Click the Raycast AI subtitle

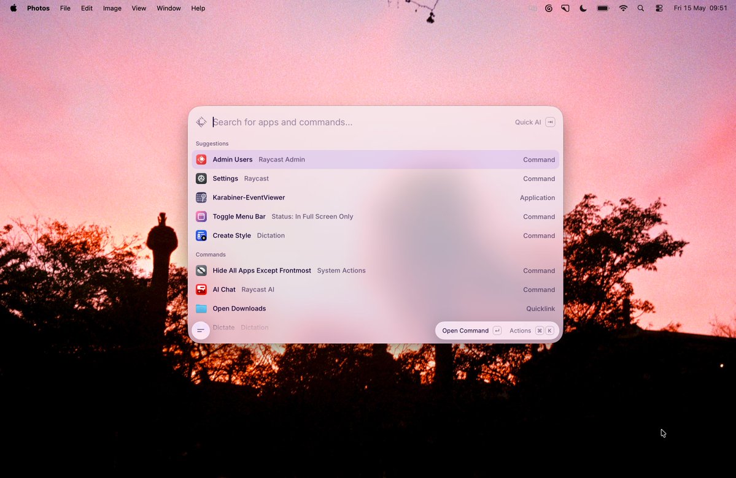(x=258, y=290)
